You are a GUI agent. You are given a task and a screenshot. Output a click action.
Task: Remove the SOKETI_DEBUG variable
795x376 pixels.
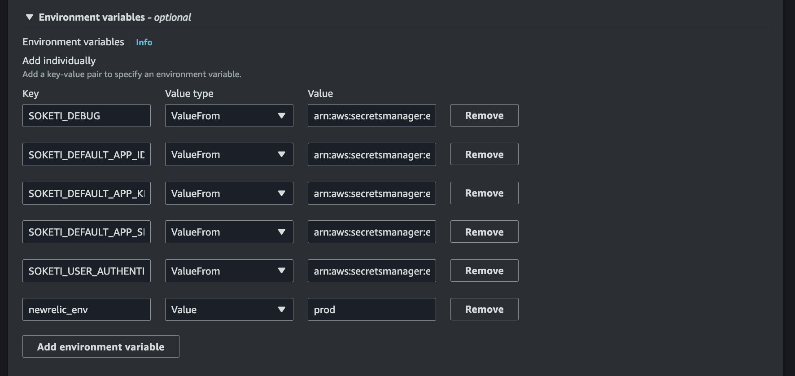pos(485,115)
